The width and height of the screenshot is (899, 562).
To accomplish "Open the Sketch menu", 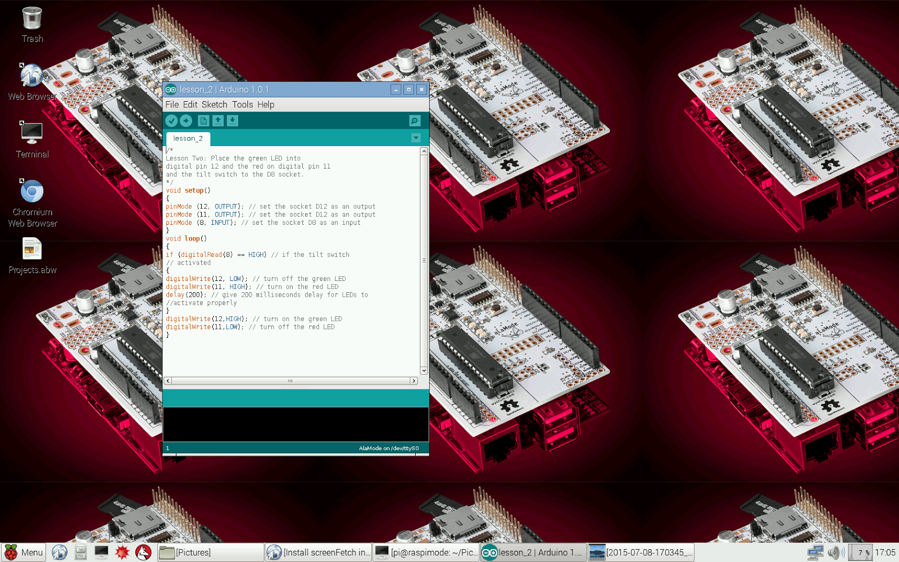I will (214, 105).
